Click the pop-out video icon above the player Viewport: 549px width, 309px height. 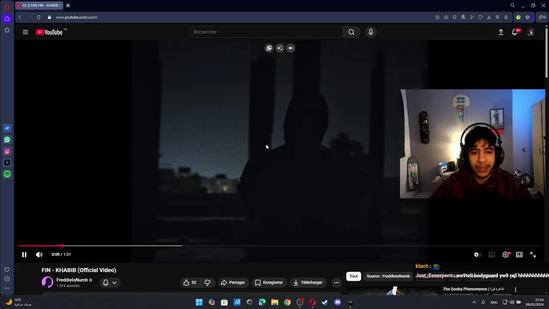click(x=269, y=48)
